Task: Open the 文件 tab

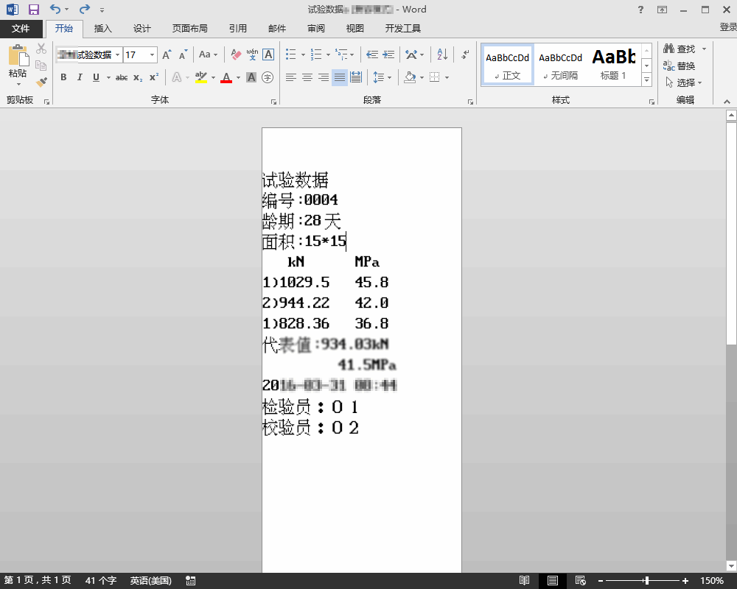Action: (21, 29)
